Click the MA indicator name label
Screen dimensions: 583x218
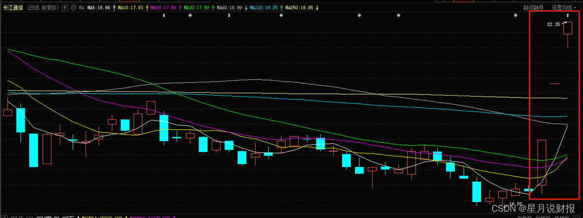(x=81, y=8)
